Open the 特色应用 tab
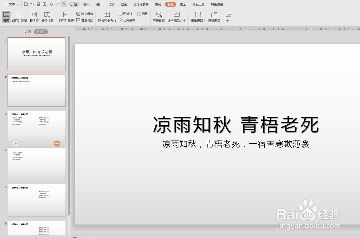 pos(217,4)
